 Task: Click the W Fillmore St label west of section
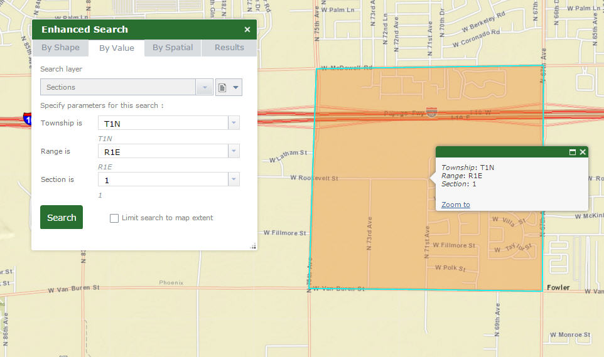pos(284,233)
